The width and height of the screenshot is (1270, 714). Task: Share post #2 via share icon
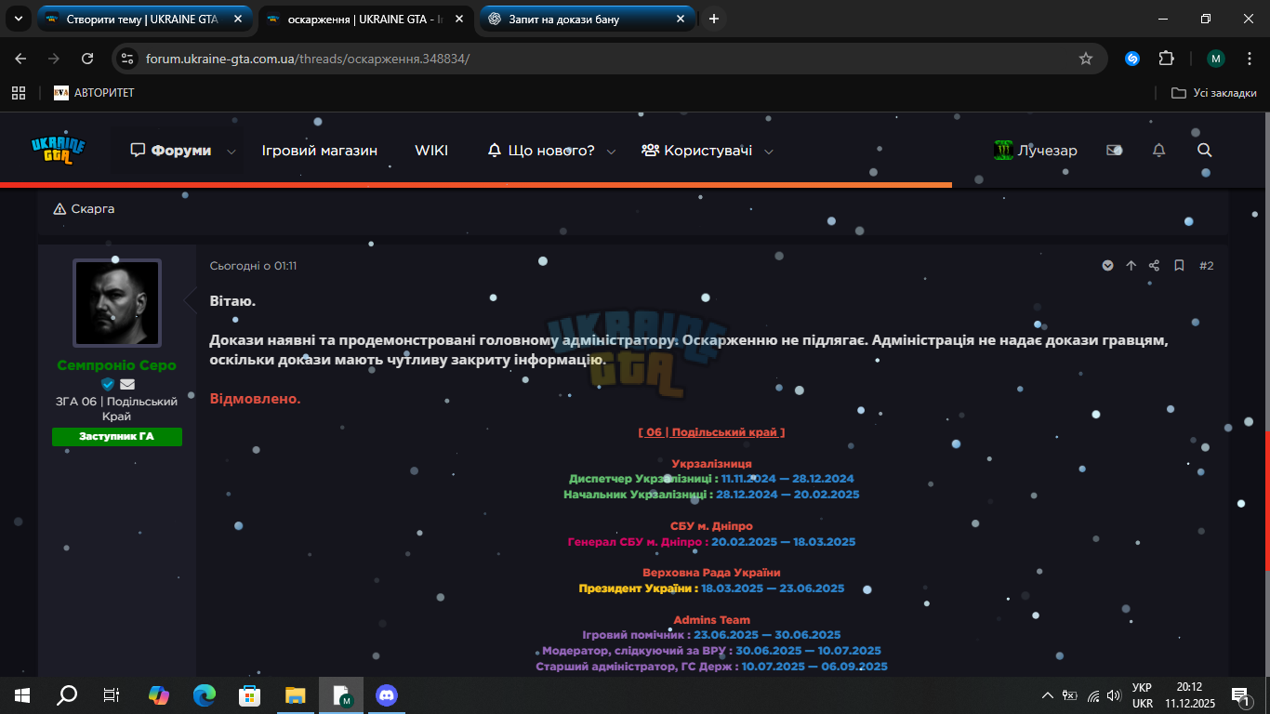point(1155,266)
